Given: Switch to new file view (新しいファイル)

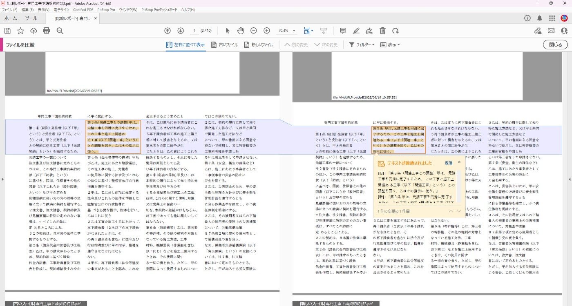Looking at the screenshot, I should 259,45.
